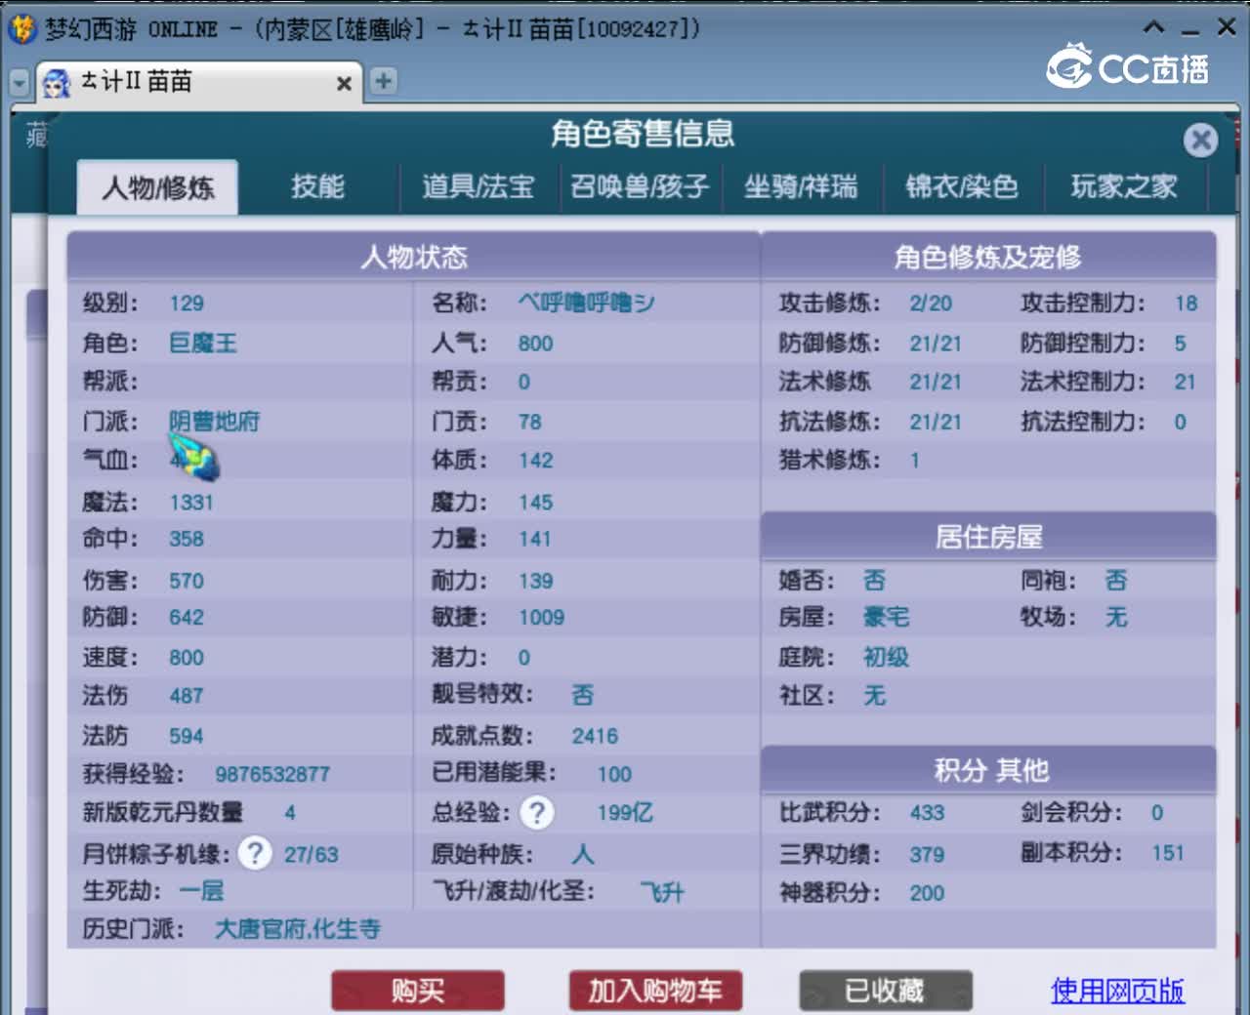Viewport: 1250px width, 1015px height.
Task: Click the 购买 button
Action: click(x=418, y=991)
